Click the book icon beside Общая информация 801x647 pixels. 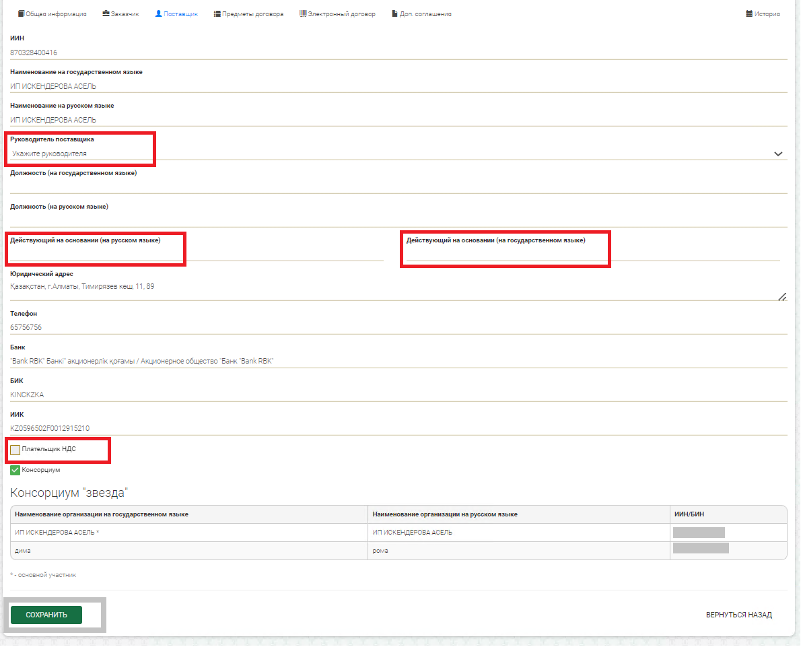point(21,13)
